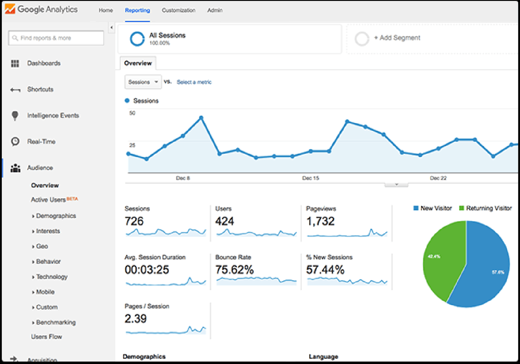Click the Acquisition arrow icon
Screen dimensions: 520x364
pos(14,359)
